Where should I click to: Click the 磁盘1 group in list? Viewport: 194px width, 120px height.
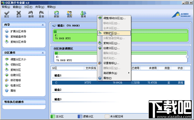(58, 75)
